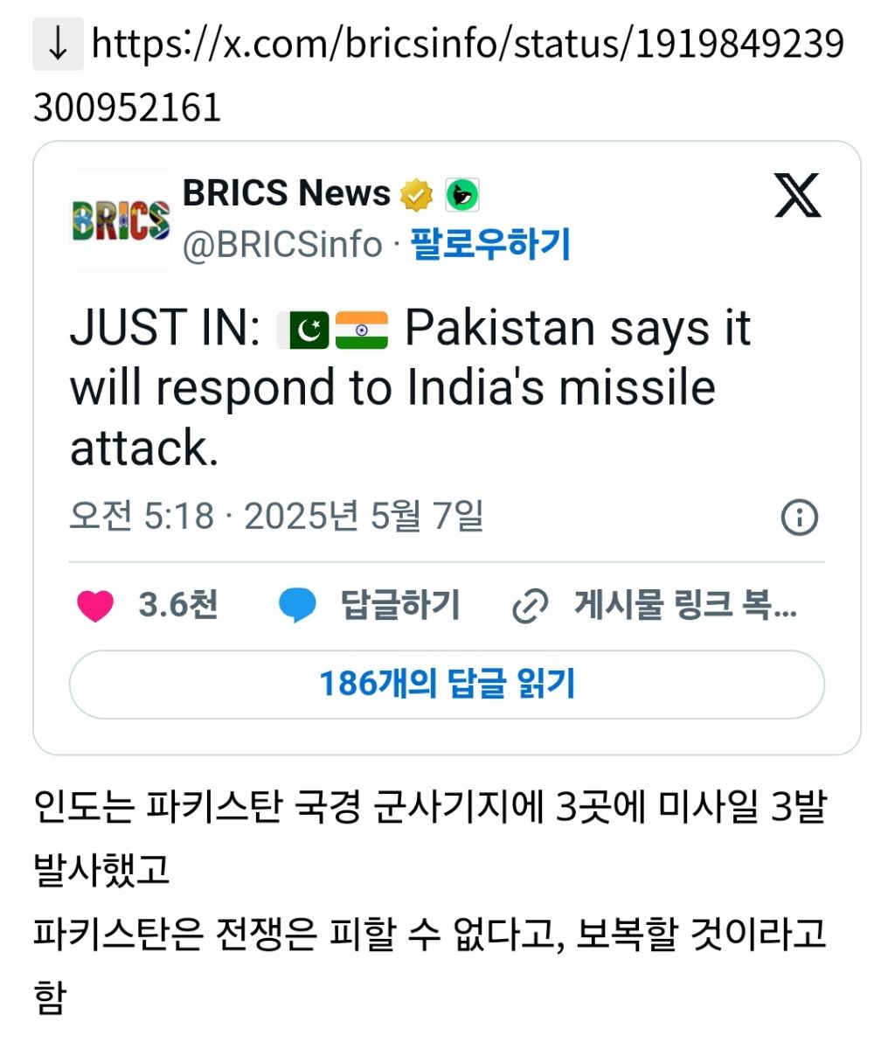Open the x.com/bricsinfo status URL
The image size is (895, 1050).
click(438, 75)
